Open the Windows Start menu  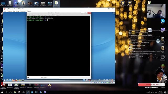point(2,92)
